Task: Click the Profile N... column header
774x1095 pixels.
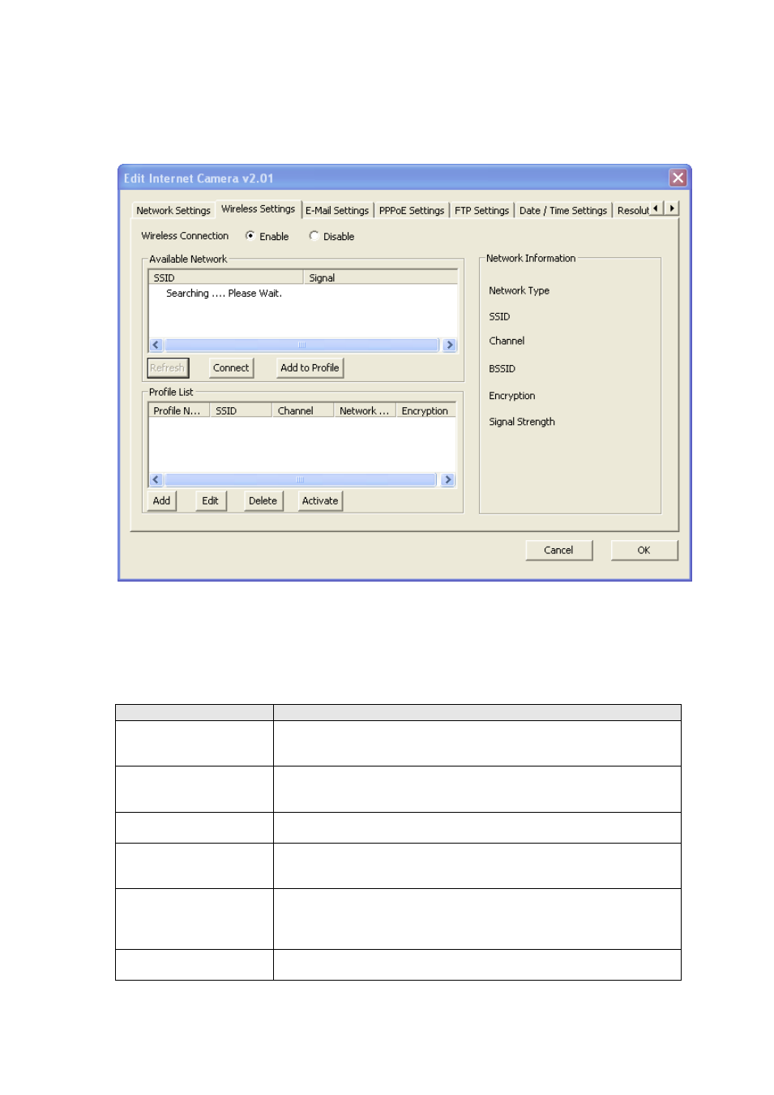Action: (x=179, y=410)
